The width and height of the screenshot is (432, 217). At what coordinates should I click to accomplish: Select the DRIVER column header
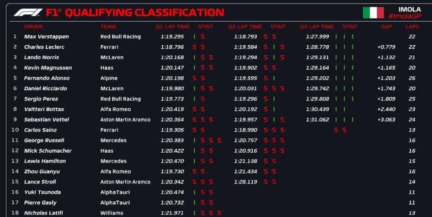(x=33, y=27)
